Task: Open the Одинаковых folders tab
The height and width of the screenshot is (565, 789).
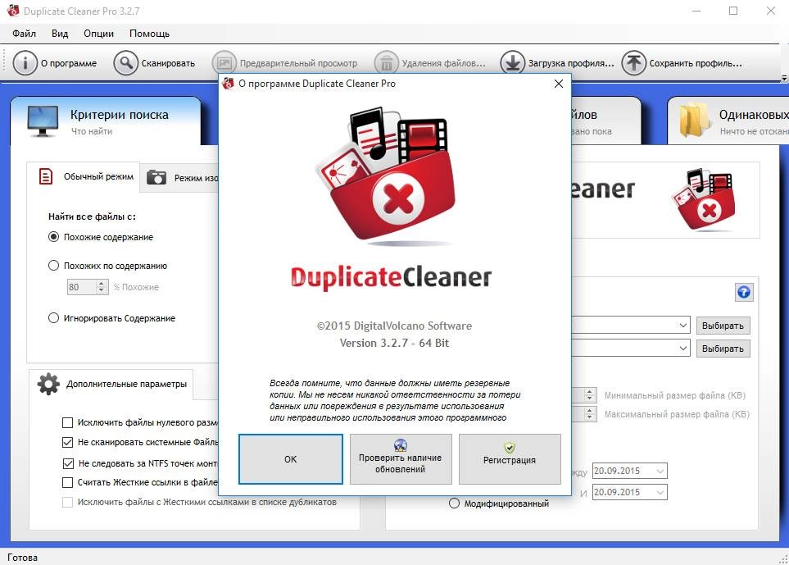Action: (728, 121)
